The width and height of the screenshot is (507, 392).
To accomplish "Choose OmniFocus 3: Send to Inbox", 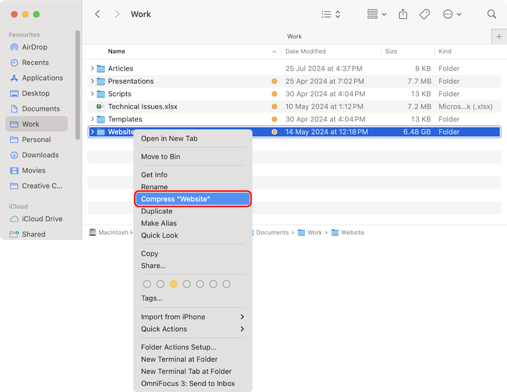I will click(x=193, y=384).
